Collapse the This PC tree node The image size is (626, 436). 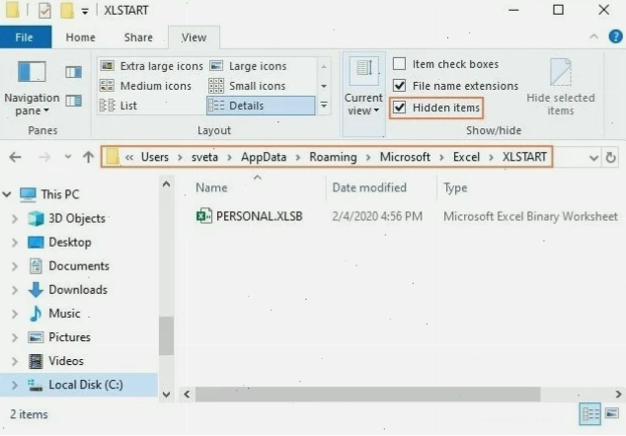pos(7,194)
